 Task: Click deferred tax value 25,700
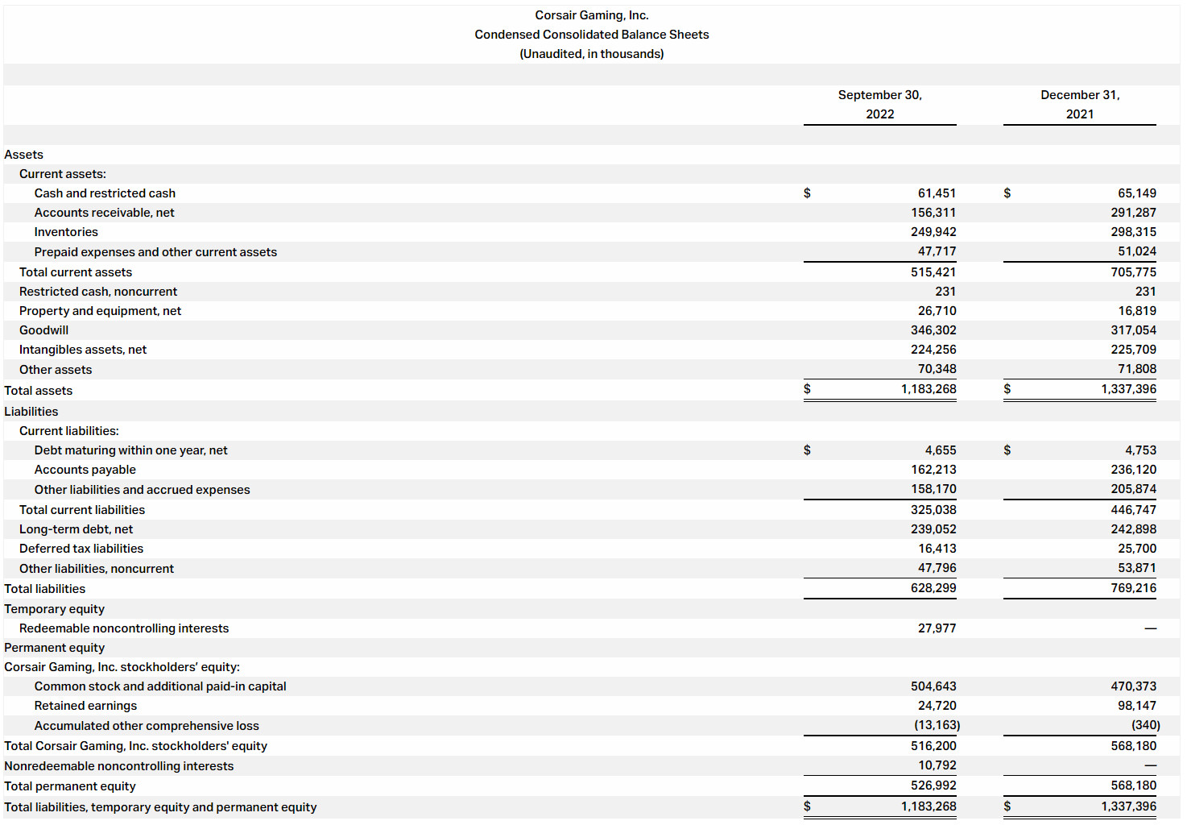coord(1137,549)
